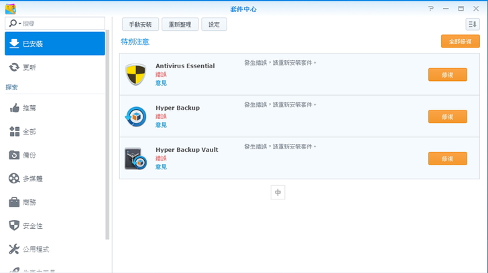This screenshot has height=273, width=488.
Task: Open the 備份 (Backup) category
Action: (x=55, y=155)
